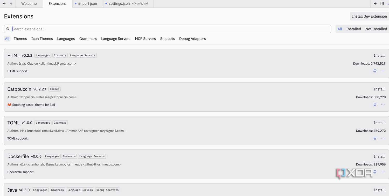Filter by Snippets category
This screenshot has height=196, width=389.
point(167,39)
